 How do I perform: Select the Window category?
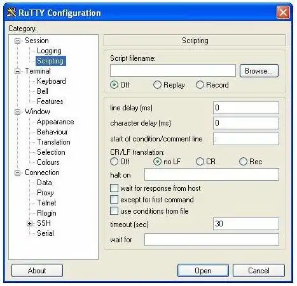38,112
